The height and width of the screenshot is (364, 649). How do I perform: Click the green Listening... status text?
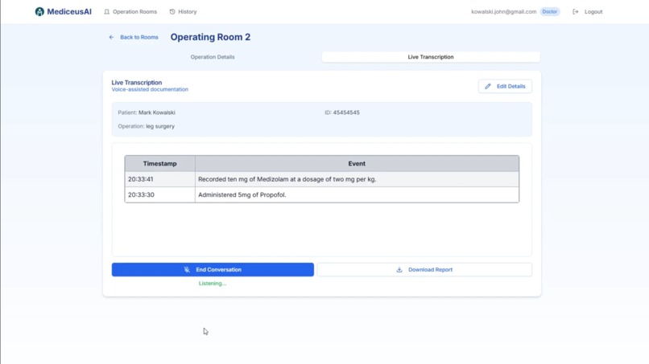213,284
